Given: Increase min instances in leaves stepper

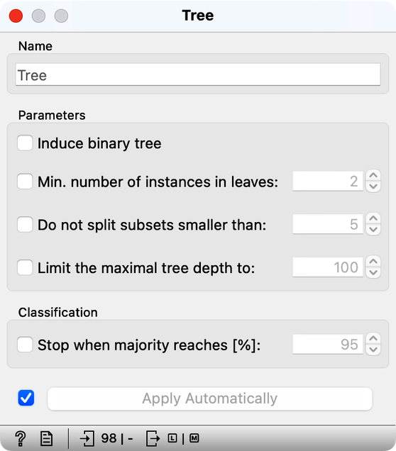Looking at the screenshot, I should [x=373, y=175].
